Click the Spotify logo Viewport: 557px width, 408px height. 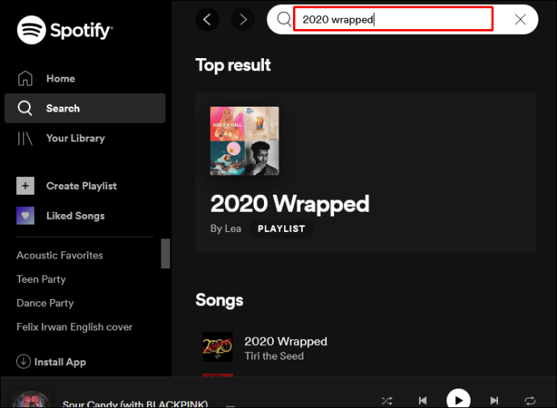(65, 30)
